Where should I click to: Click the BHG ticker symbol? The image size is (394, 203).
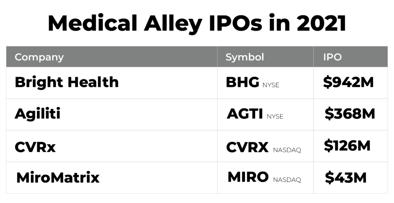click(242, 82)
